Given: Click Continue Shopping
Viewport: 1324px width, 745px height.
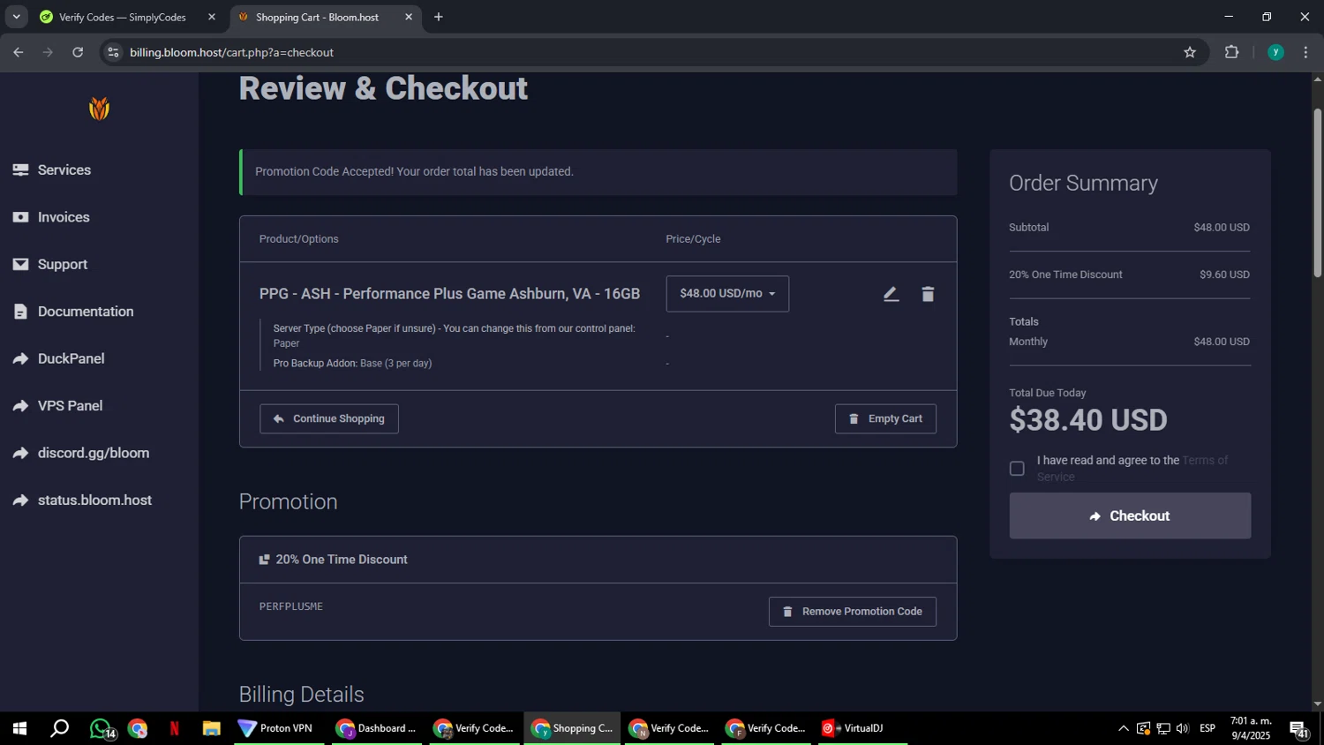Looking at the screenshot, I should [329, 419].
